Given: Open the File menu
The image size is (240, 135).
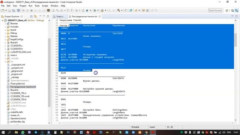Looking at the screenshot, I should pyautogui.click(x=3, y=6).
